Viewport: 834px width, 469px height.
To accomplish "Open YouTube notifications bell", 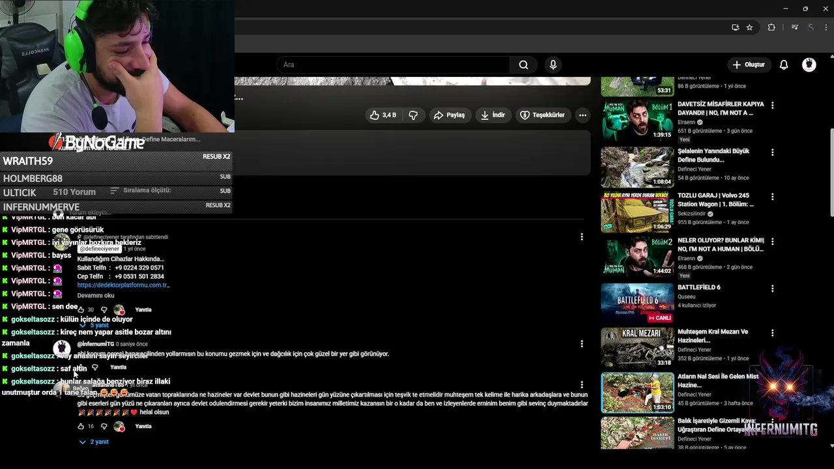I will pos(784,64).
